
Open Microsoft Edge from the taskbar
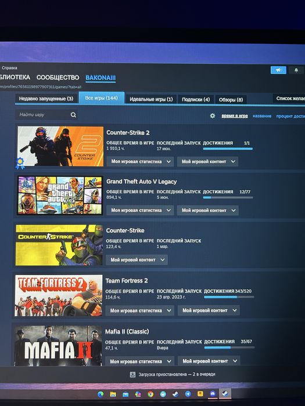point(101,394)
